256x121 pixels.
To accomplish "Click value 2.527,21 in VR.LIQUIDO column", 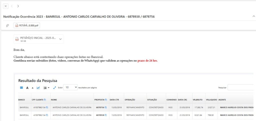I will (x=211, y=107).
